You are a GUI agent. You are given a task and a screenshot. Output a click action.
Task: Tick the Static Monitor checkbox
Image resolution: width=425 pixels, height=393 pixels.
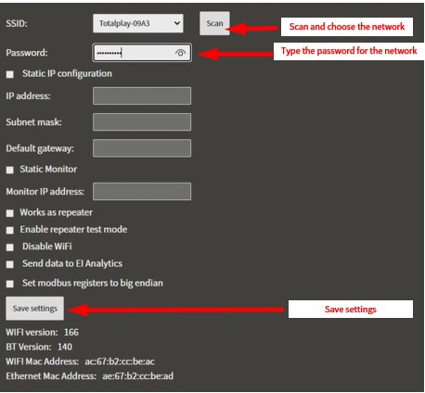10,170
